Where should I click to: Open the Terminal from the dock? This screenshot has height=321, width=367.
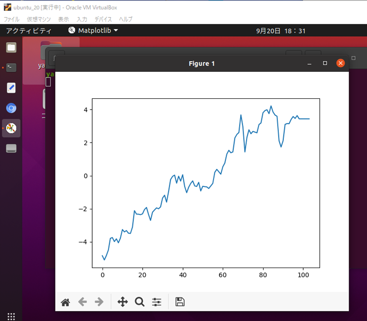[11, 68]
